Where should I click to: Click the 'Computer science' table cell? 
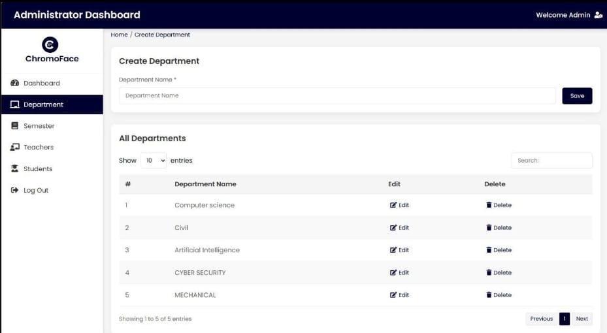tap(205, 205)
